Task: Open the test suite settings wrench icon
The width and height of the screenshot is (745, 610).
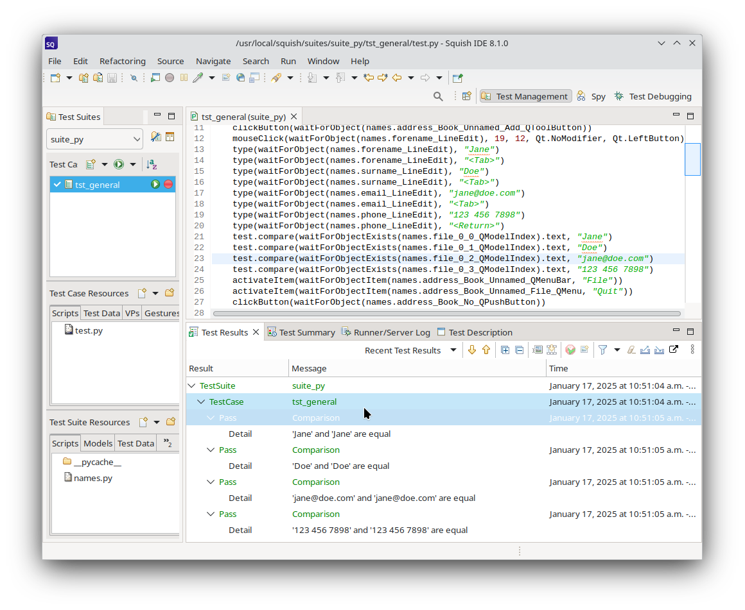Action: coord(155,137)
